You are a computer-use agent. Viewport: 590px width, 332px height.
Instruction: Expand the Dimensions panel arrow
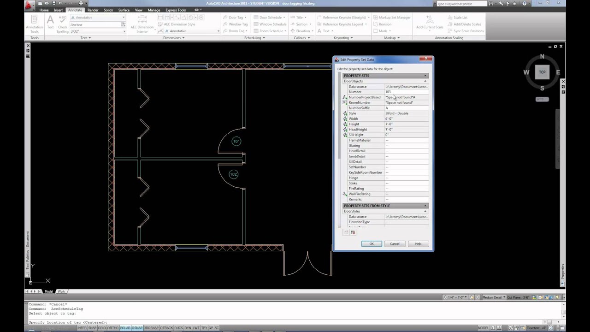(x=184, y=38)
